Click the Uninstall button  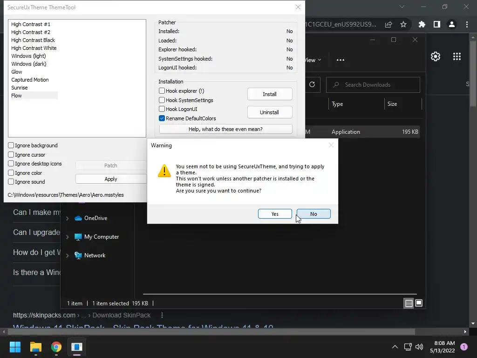[270, 112]
